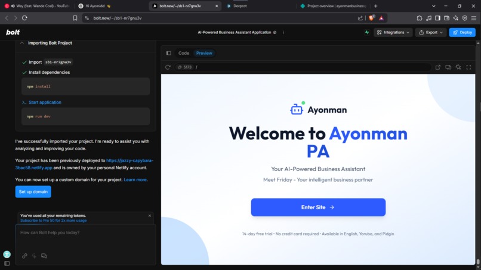
Task: Open the site settings icon in address bar
Action: click(x=87, y=18)
